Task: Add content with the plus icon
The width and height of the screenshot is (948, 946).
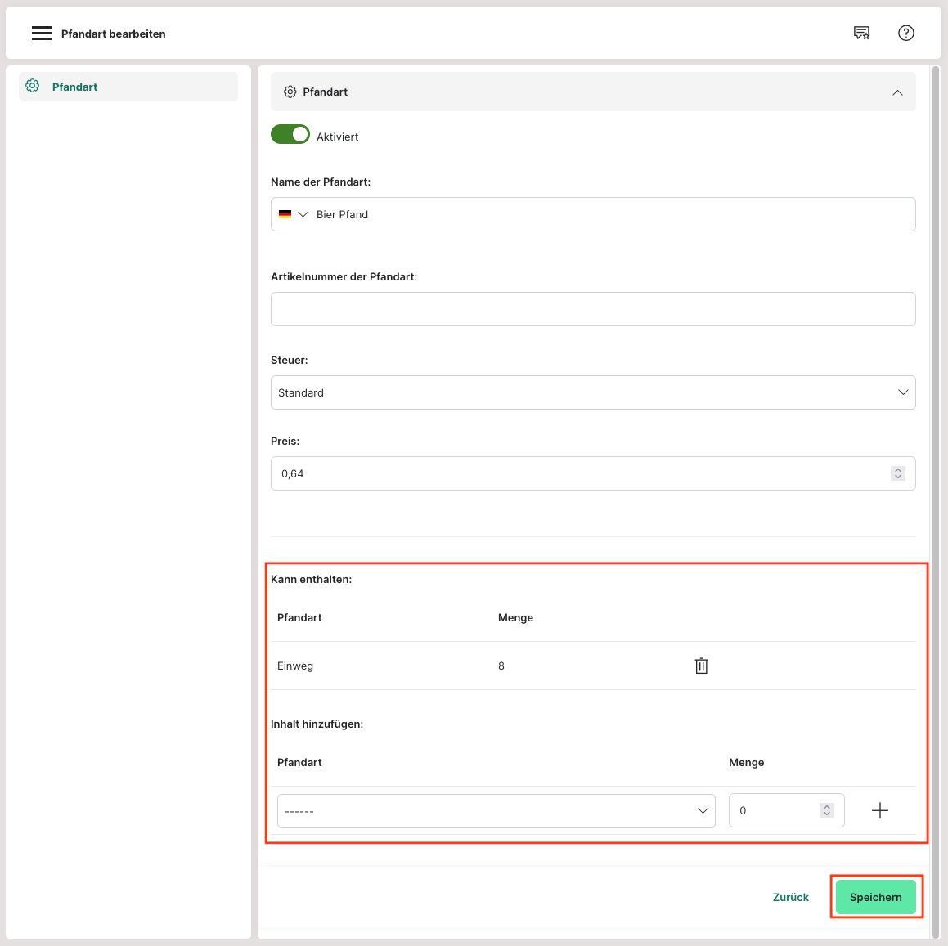Action: [x=879, y=810]
